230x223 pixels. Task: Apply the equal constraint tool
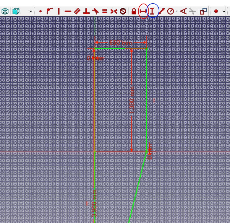point(105,11)
